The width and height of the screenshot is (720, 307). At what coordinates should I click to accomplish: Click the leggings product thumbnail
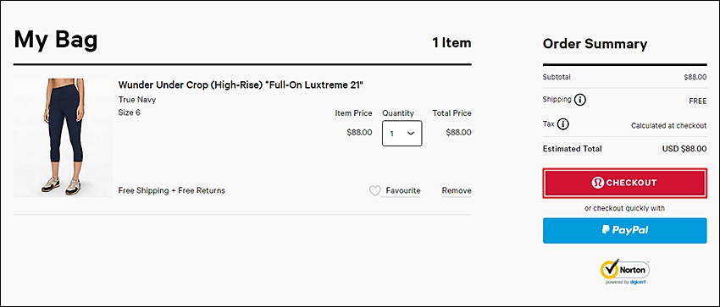[63, 138]
